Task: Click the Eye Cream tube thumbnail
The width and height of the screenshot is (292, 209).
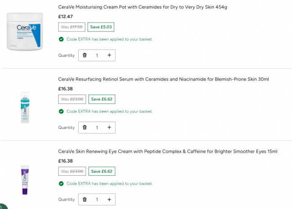Action: pos(24,179)
